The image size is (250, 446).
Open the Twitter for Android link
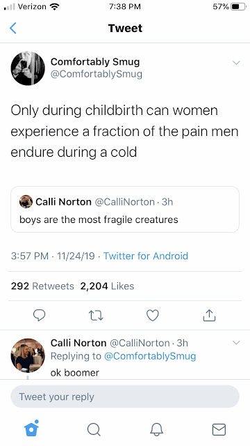[x=146, y=256]
